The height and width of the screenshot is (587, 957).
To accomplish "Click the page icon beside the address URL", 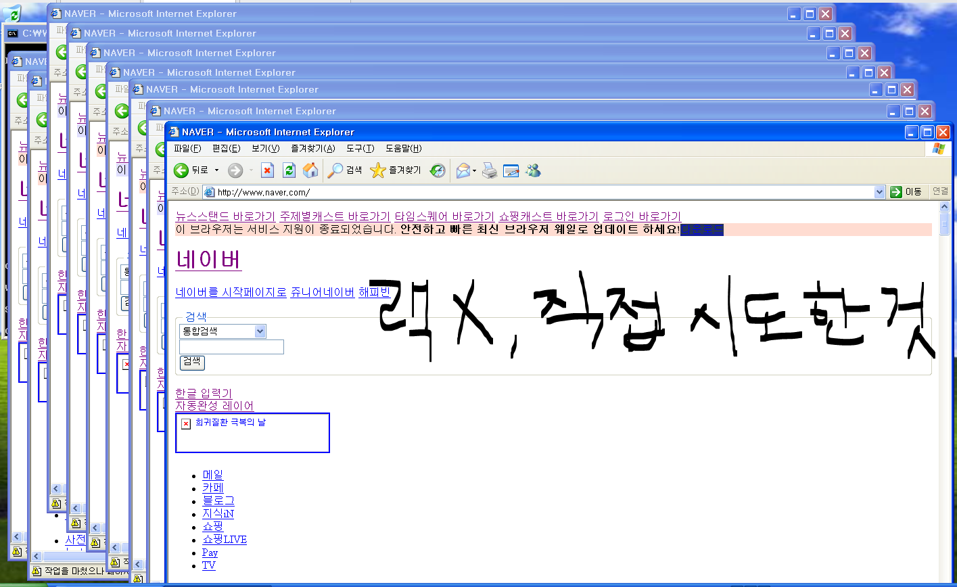I will (210, 192).
